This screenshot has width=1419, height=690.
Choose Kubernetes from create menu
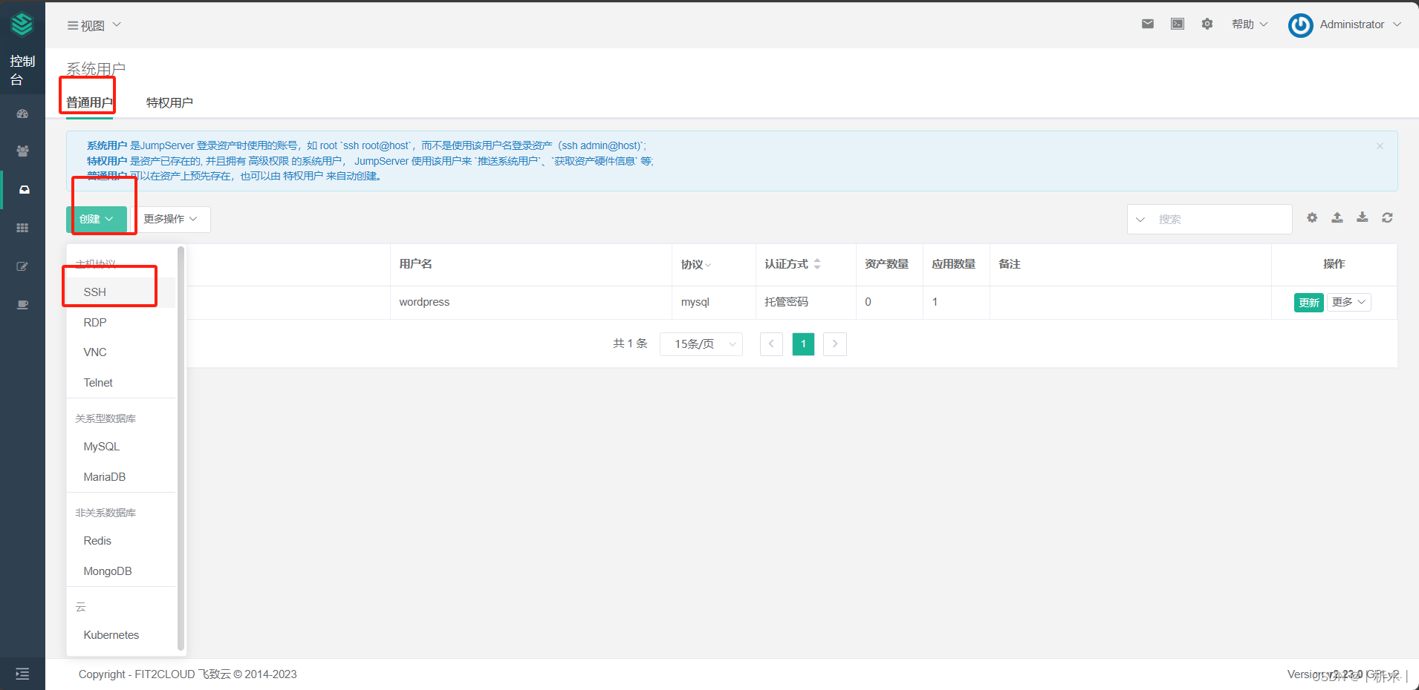tap(121, 635)
